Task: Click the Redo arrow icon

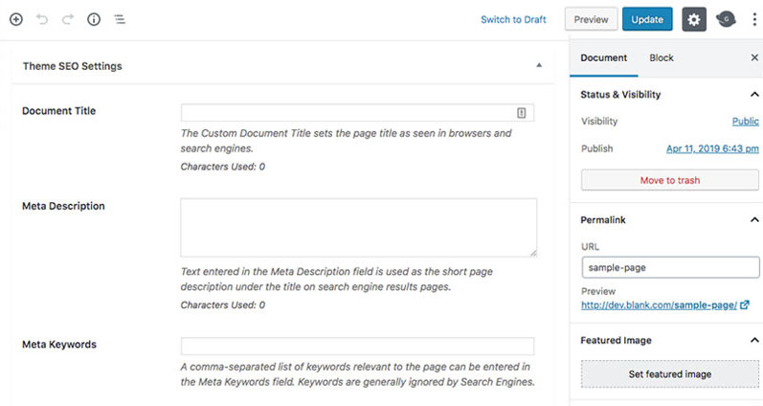Action: tap(68, 19)
